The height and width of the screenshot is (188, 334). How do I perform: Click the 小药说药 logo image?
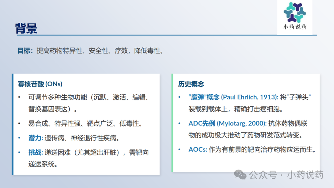[x=295, y=17]
